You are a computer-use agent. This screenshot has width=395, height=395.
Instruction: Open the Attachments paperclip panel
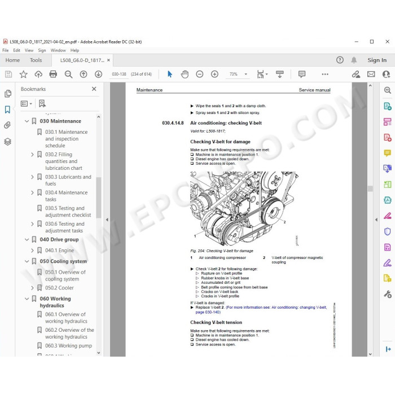tap(7, 125)
